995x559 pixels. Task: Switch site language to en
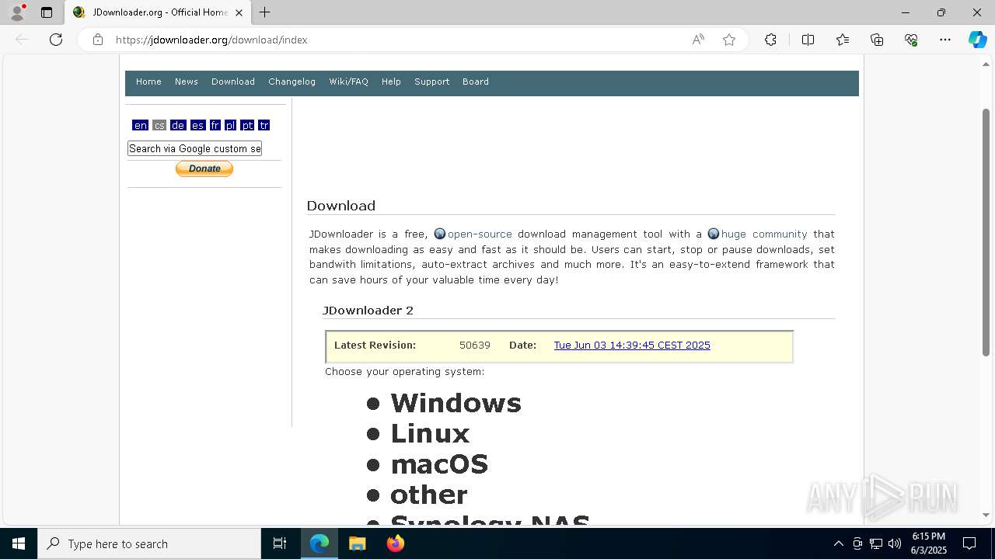click(x=140, y=125)
